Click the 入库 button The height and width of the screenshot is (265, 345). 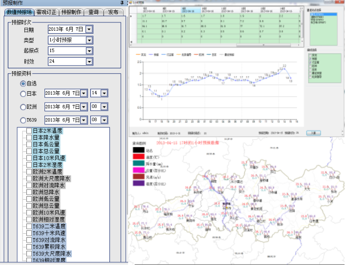313,133
